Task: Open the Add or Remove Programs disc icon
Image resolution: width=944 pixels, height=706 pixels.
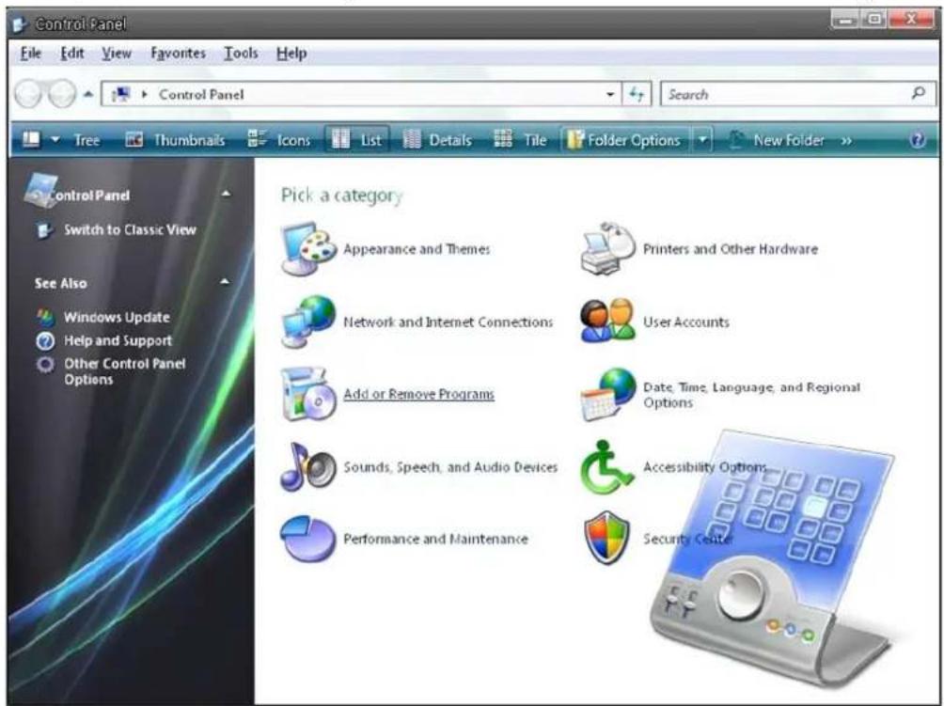Action: coord(307,394)
